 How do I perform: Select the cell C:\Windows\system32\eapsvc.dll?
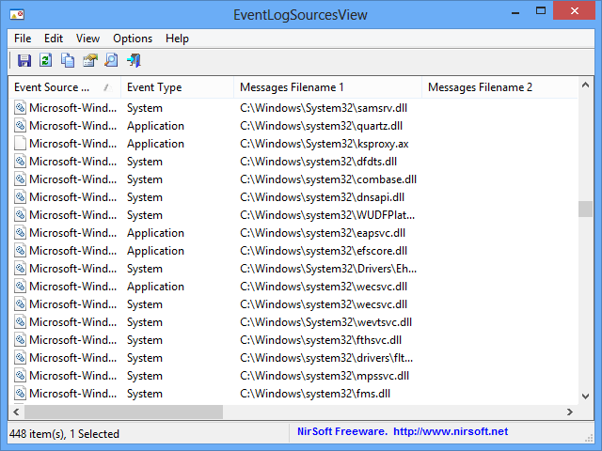click(323, 233)
